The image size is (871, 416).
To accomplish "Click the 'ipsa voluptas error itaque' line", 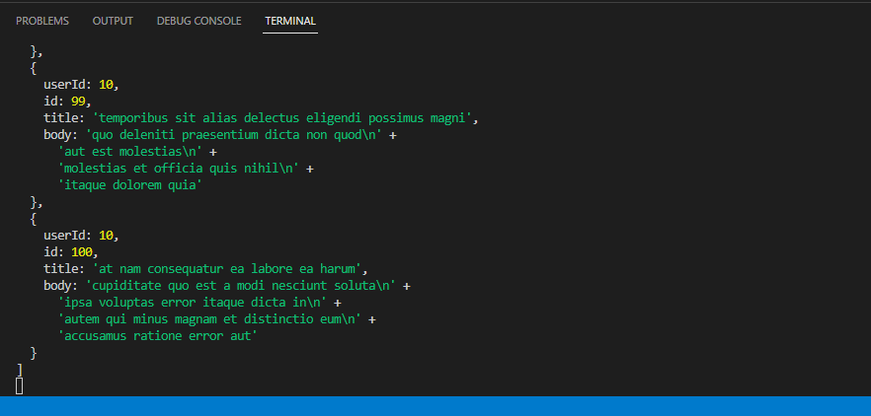I will (x=193, y=303).
